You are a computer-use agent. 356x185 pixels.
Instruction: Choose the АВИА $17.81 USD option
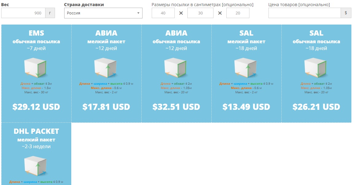[x=106, y=107]
